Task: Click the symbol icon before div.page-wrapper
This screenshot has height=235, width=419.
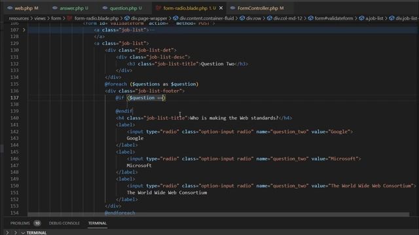Action: [x=127, y=18]
